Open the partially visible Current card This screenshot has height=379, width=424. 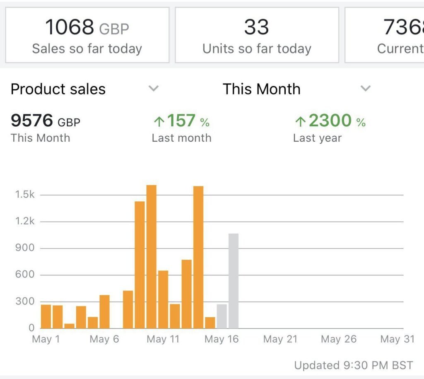pyautogui.click(x=385, y=35)
